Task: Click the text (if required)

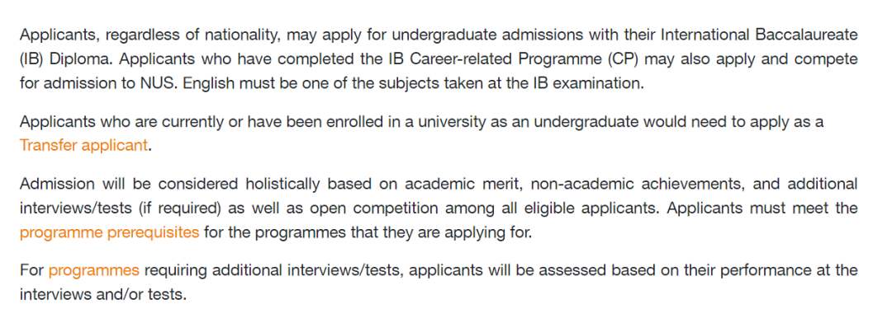Action: click(178, 208)
